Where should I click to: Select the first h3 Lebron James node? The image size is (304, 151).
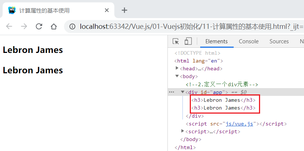click(x=223, y=100)
